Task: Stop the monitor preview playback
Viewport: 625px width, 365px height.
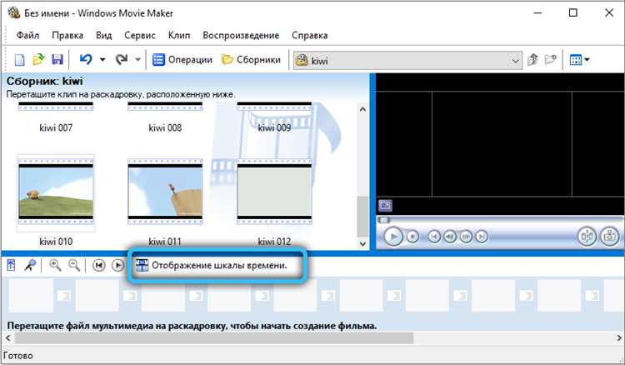Action: (x=412, y=237)
